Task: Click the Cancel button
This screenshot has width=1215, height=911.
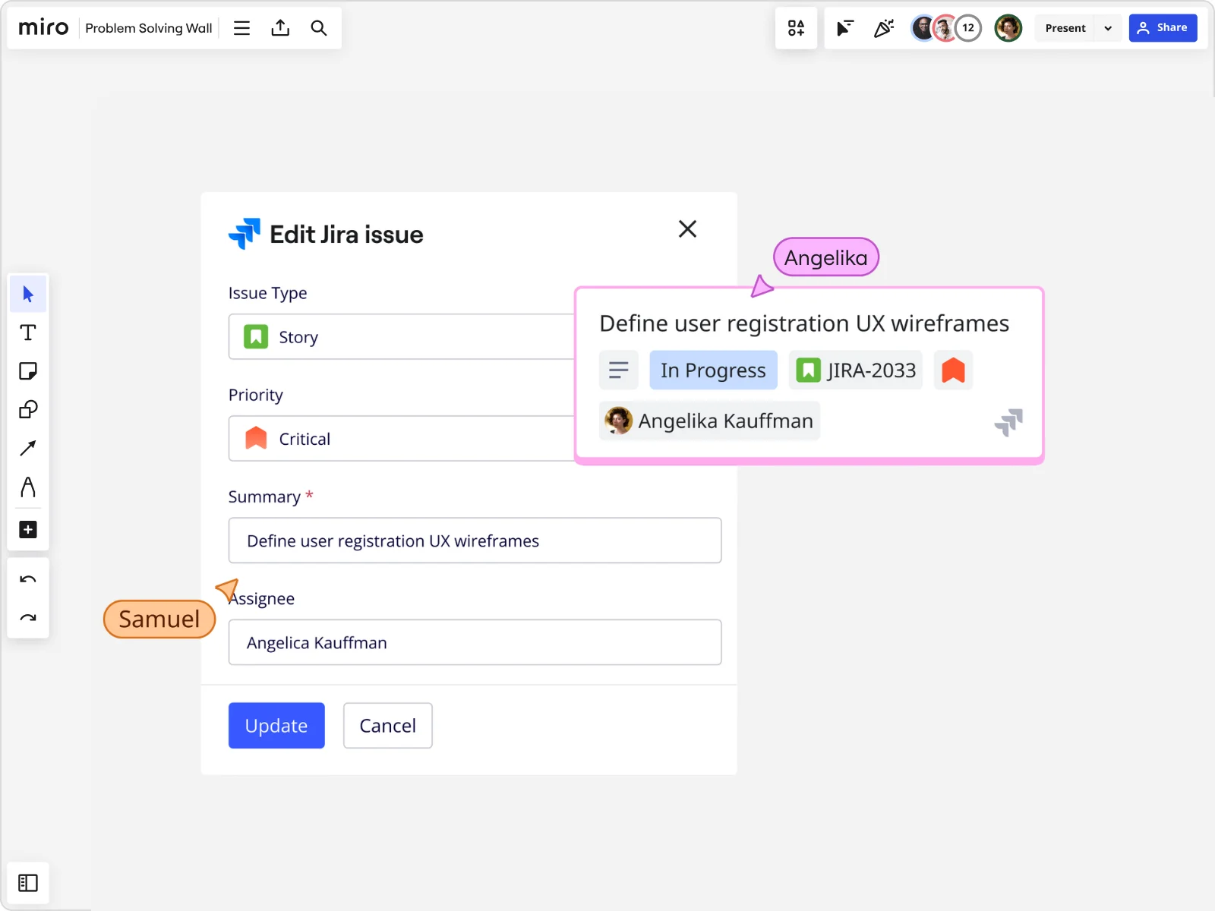Action: pyautogui.click(x=388, y=726)
